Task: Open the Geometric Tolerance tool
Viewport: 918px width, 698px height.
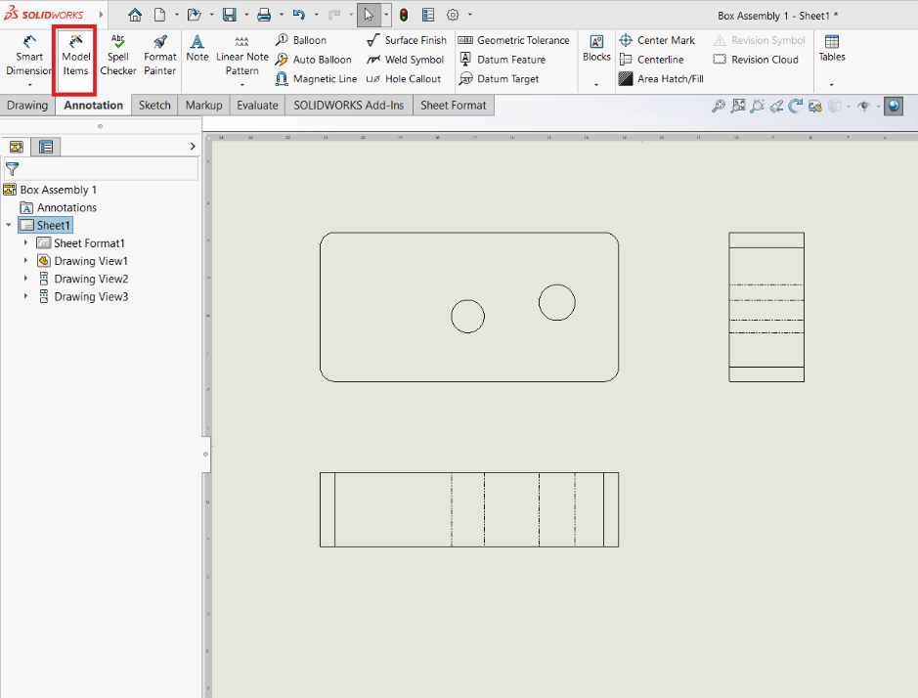Action: (x=513, y=40)
